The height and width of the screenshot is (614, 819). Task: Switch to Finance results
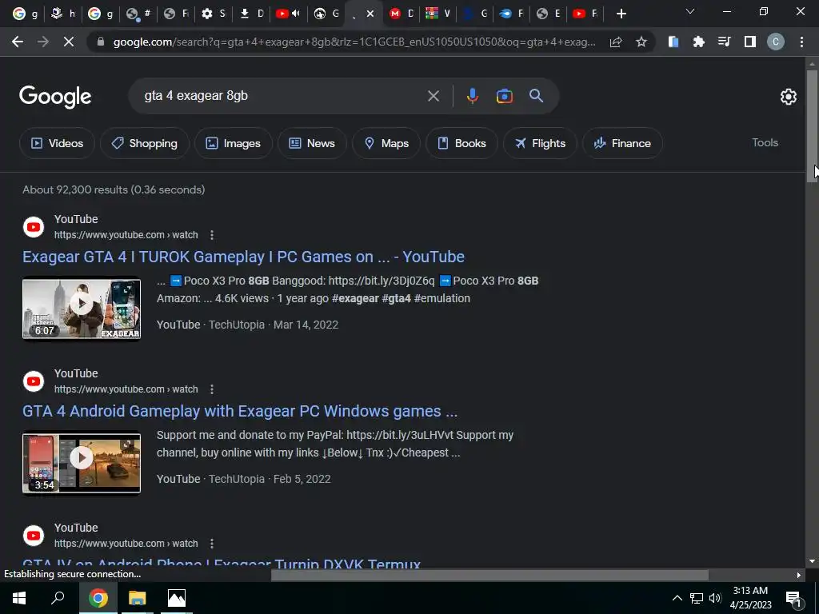(622, 143)
